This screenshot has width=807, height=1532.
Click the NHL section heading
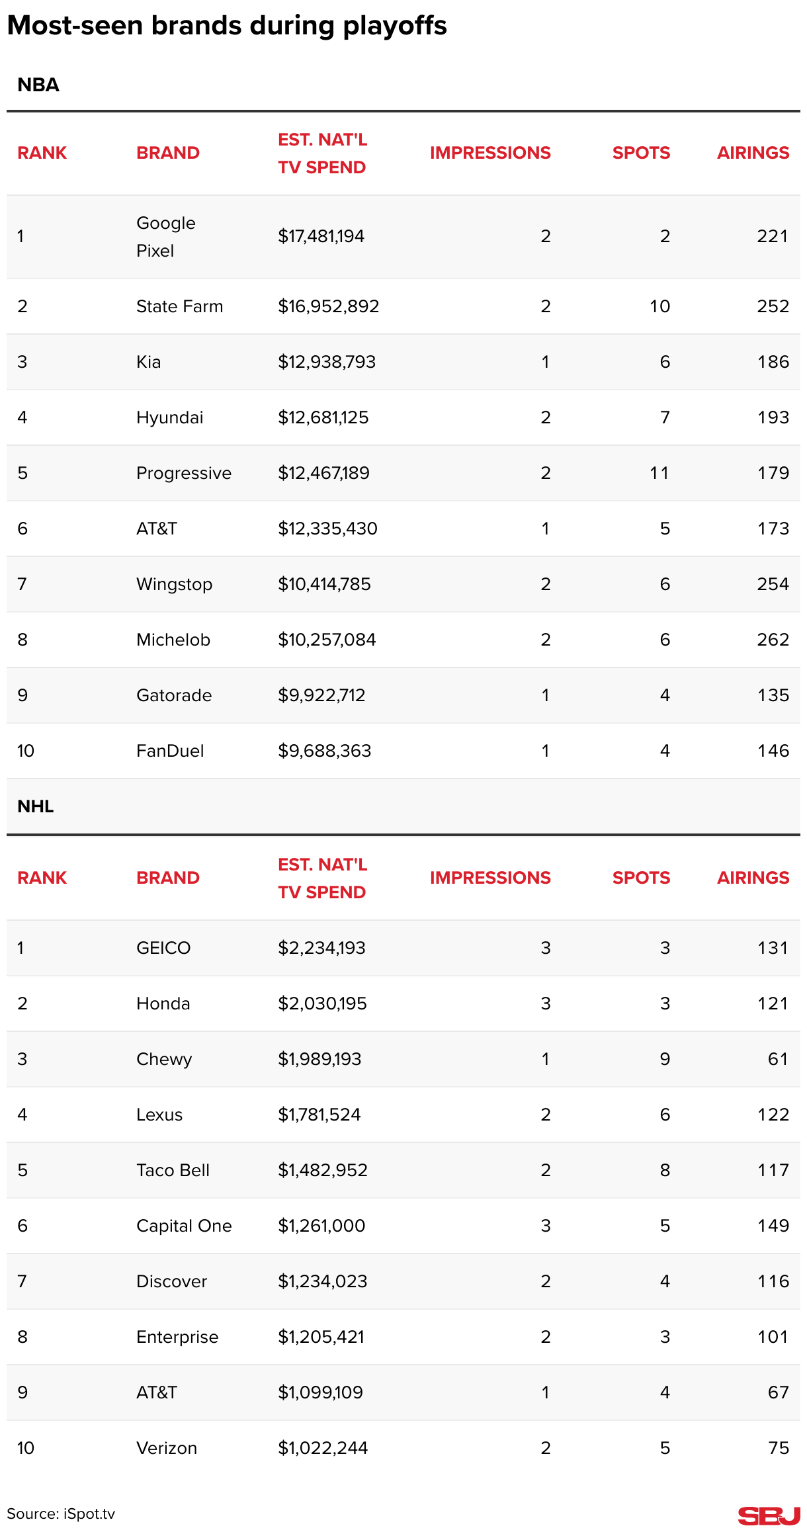click(36, 806)
